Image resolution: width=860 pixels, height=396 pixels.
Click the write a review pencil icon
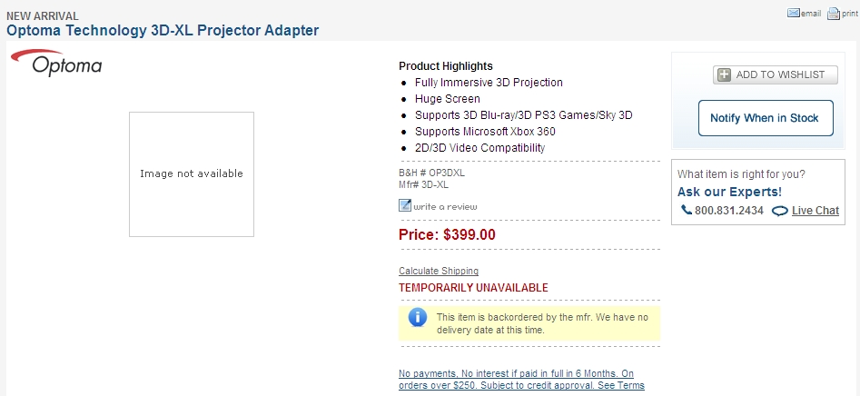point(405,205)
